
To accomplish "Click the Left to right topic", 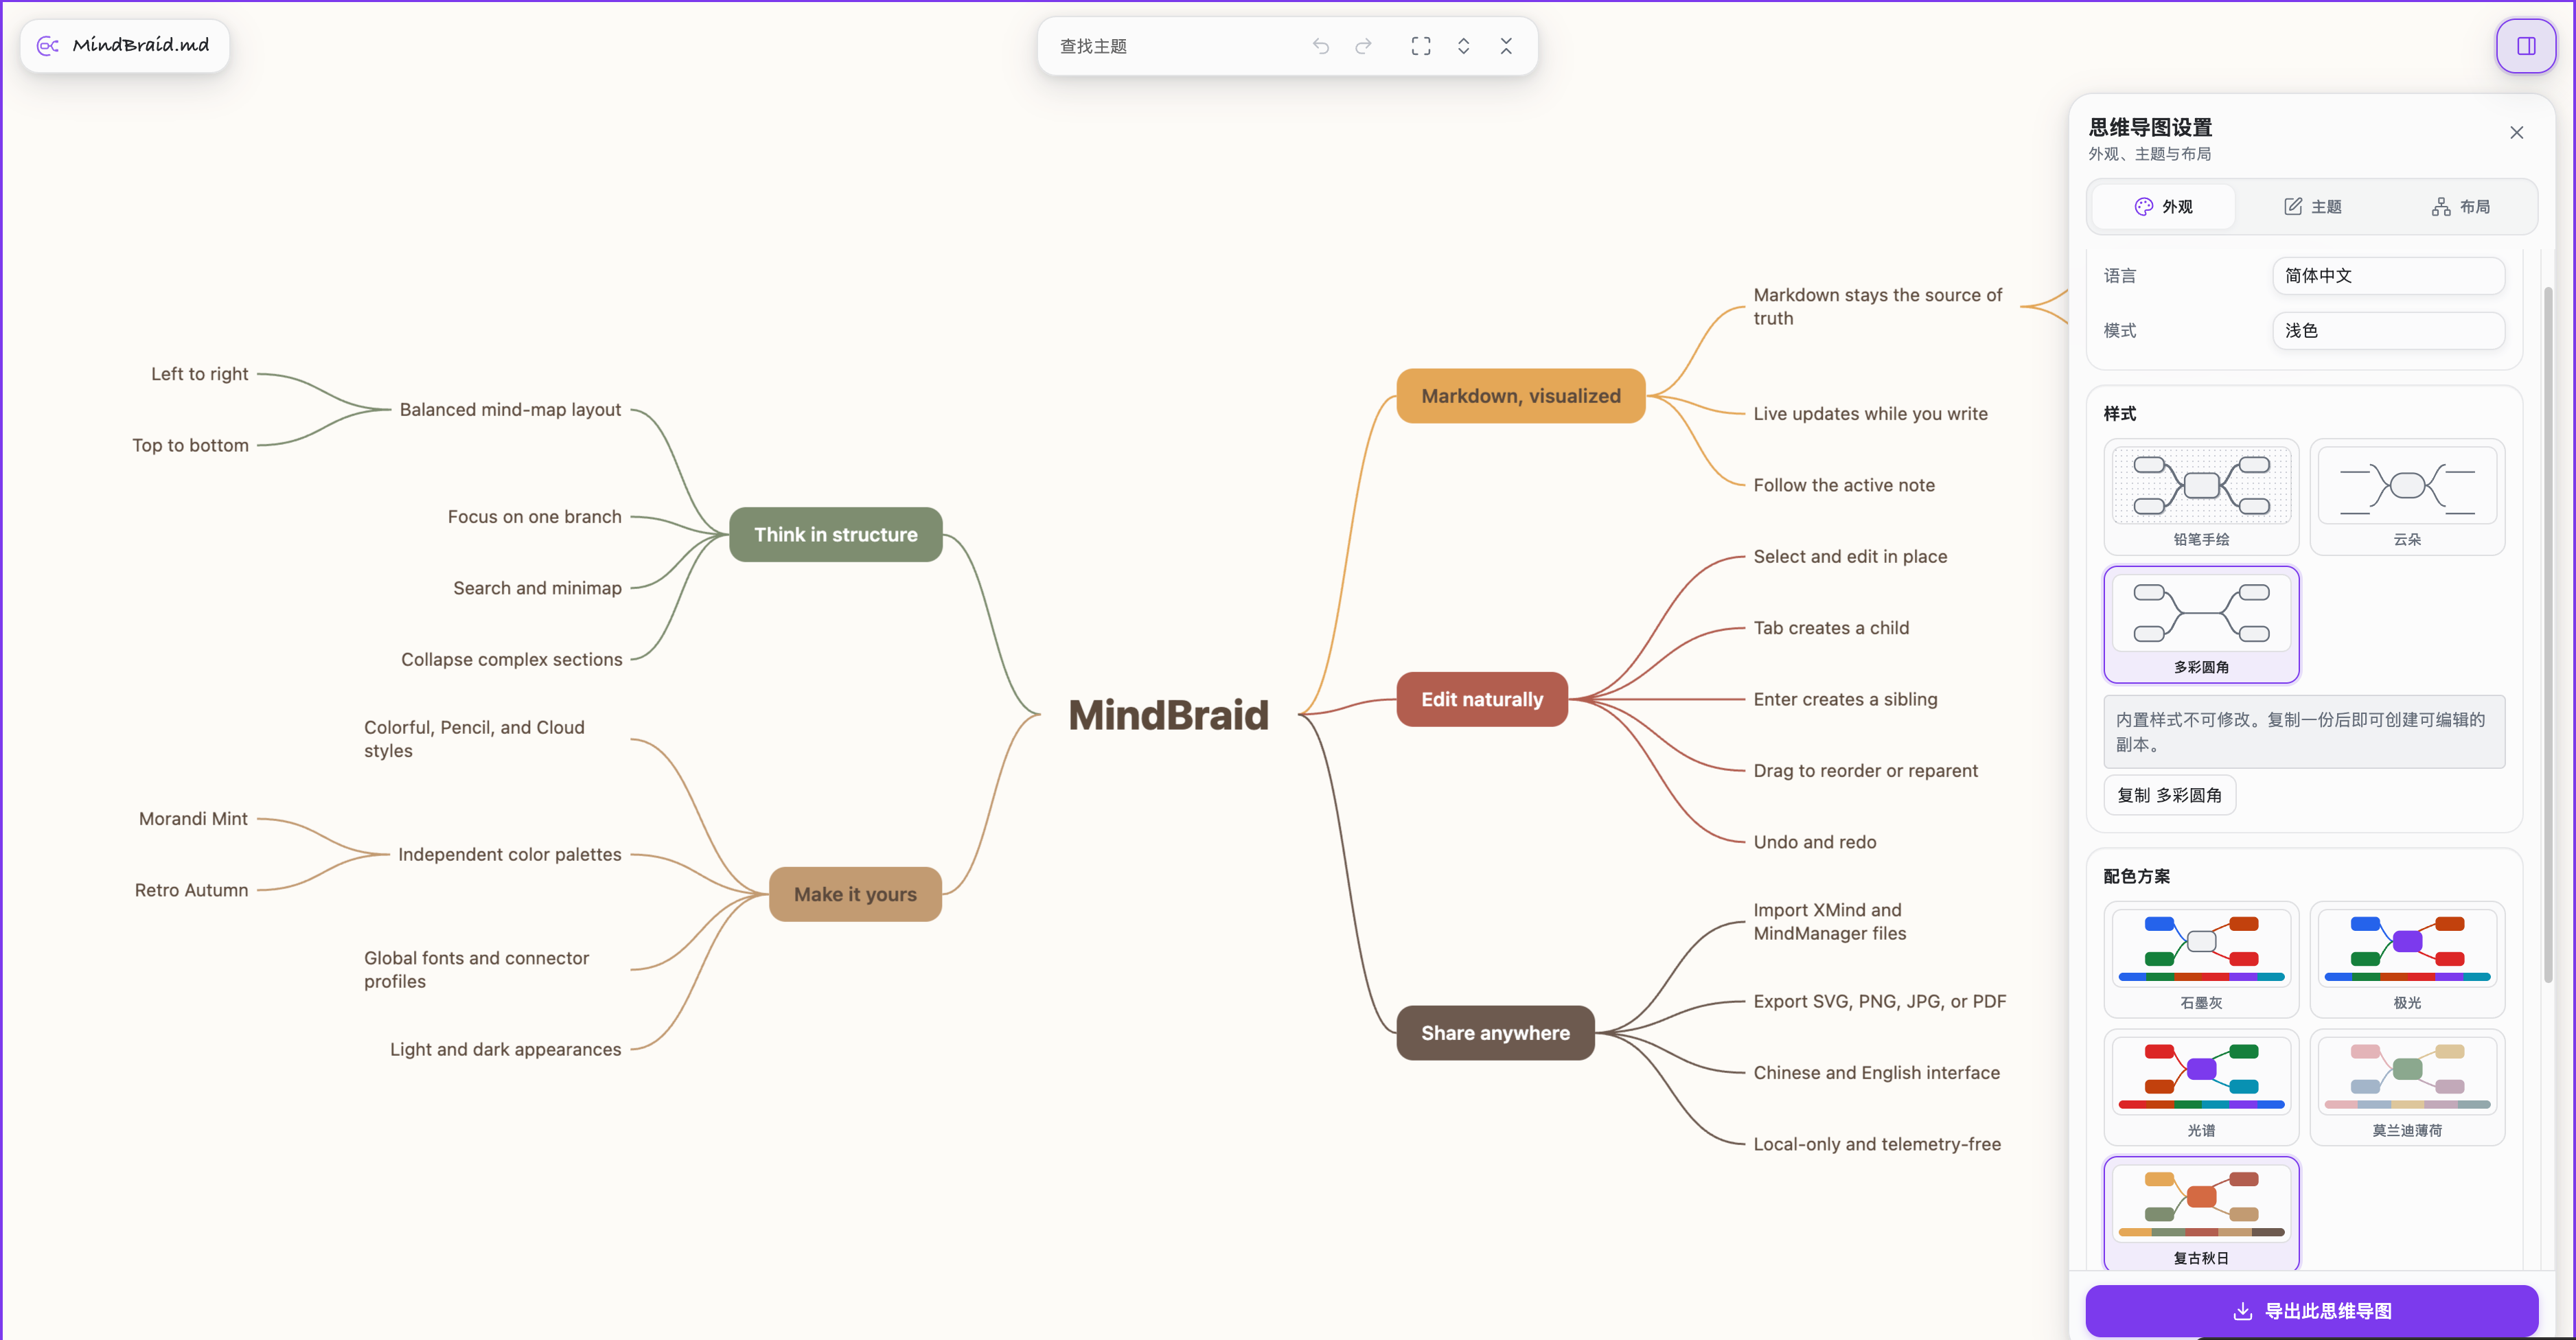I will 199,373.
